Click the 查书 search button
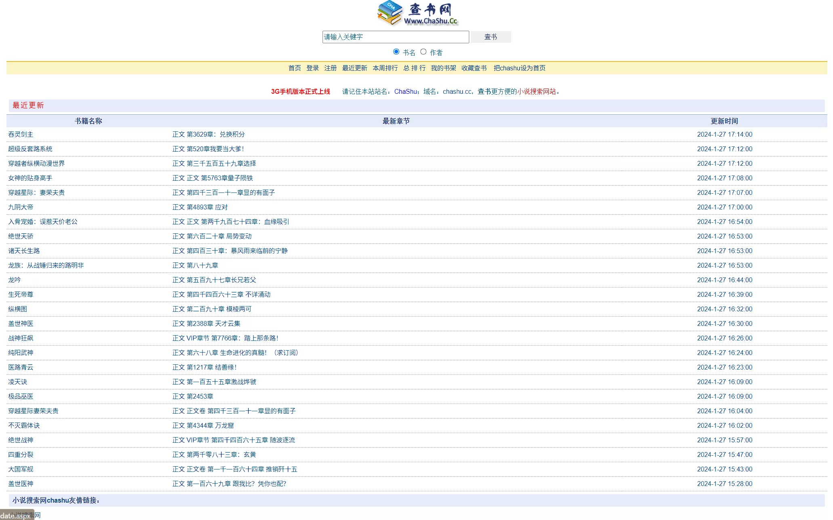The image size is (833, 520). [490, 37]
